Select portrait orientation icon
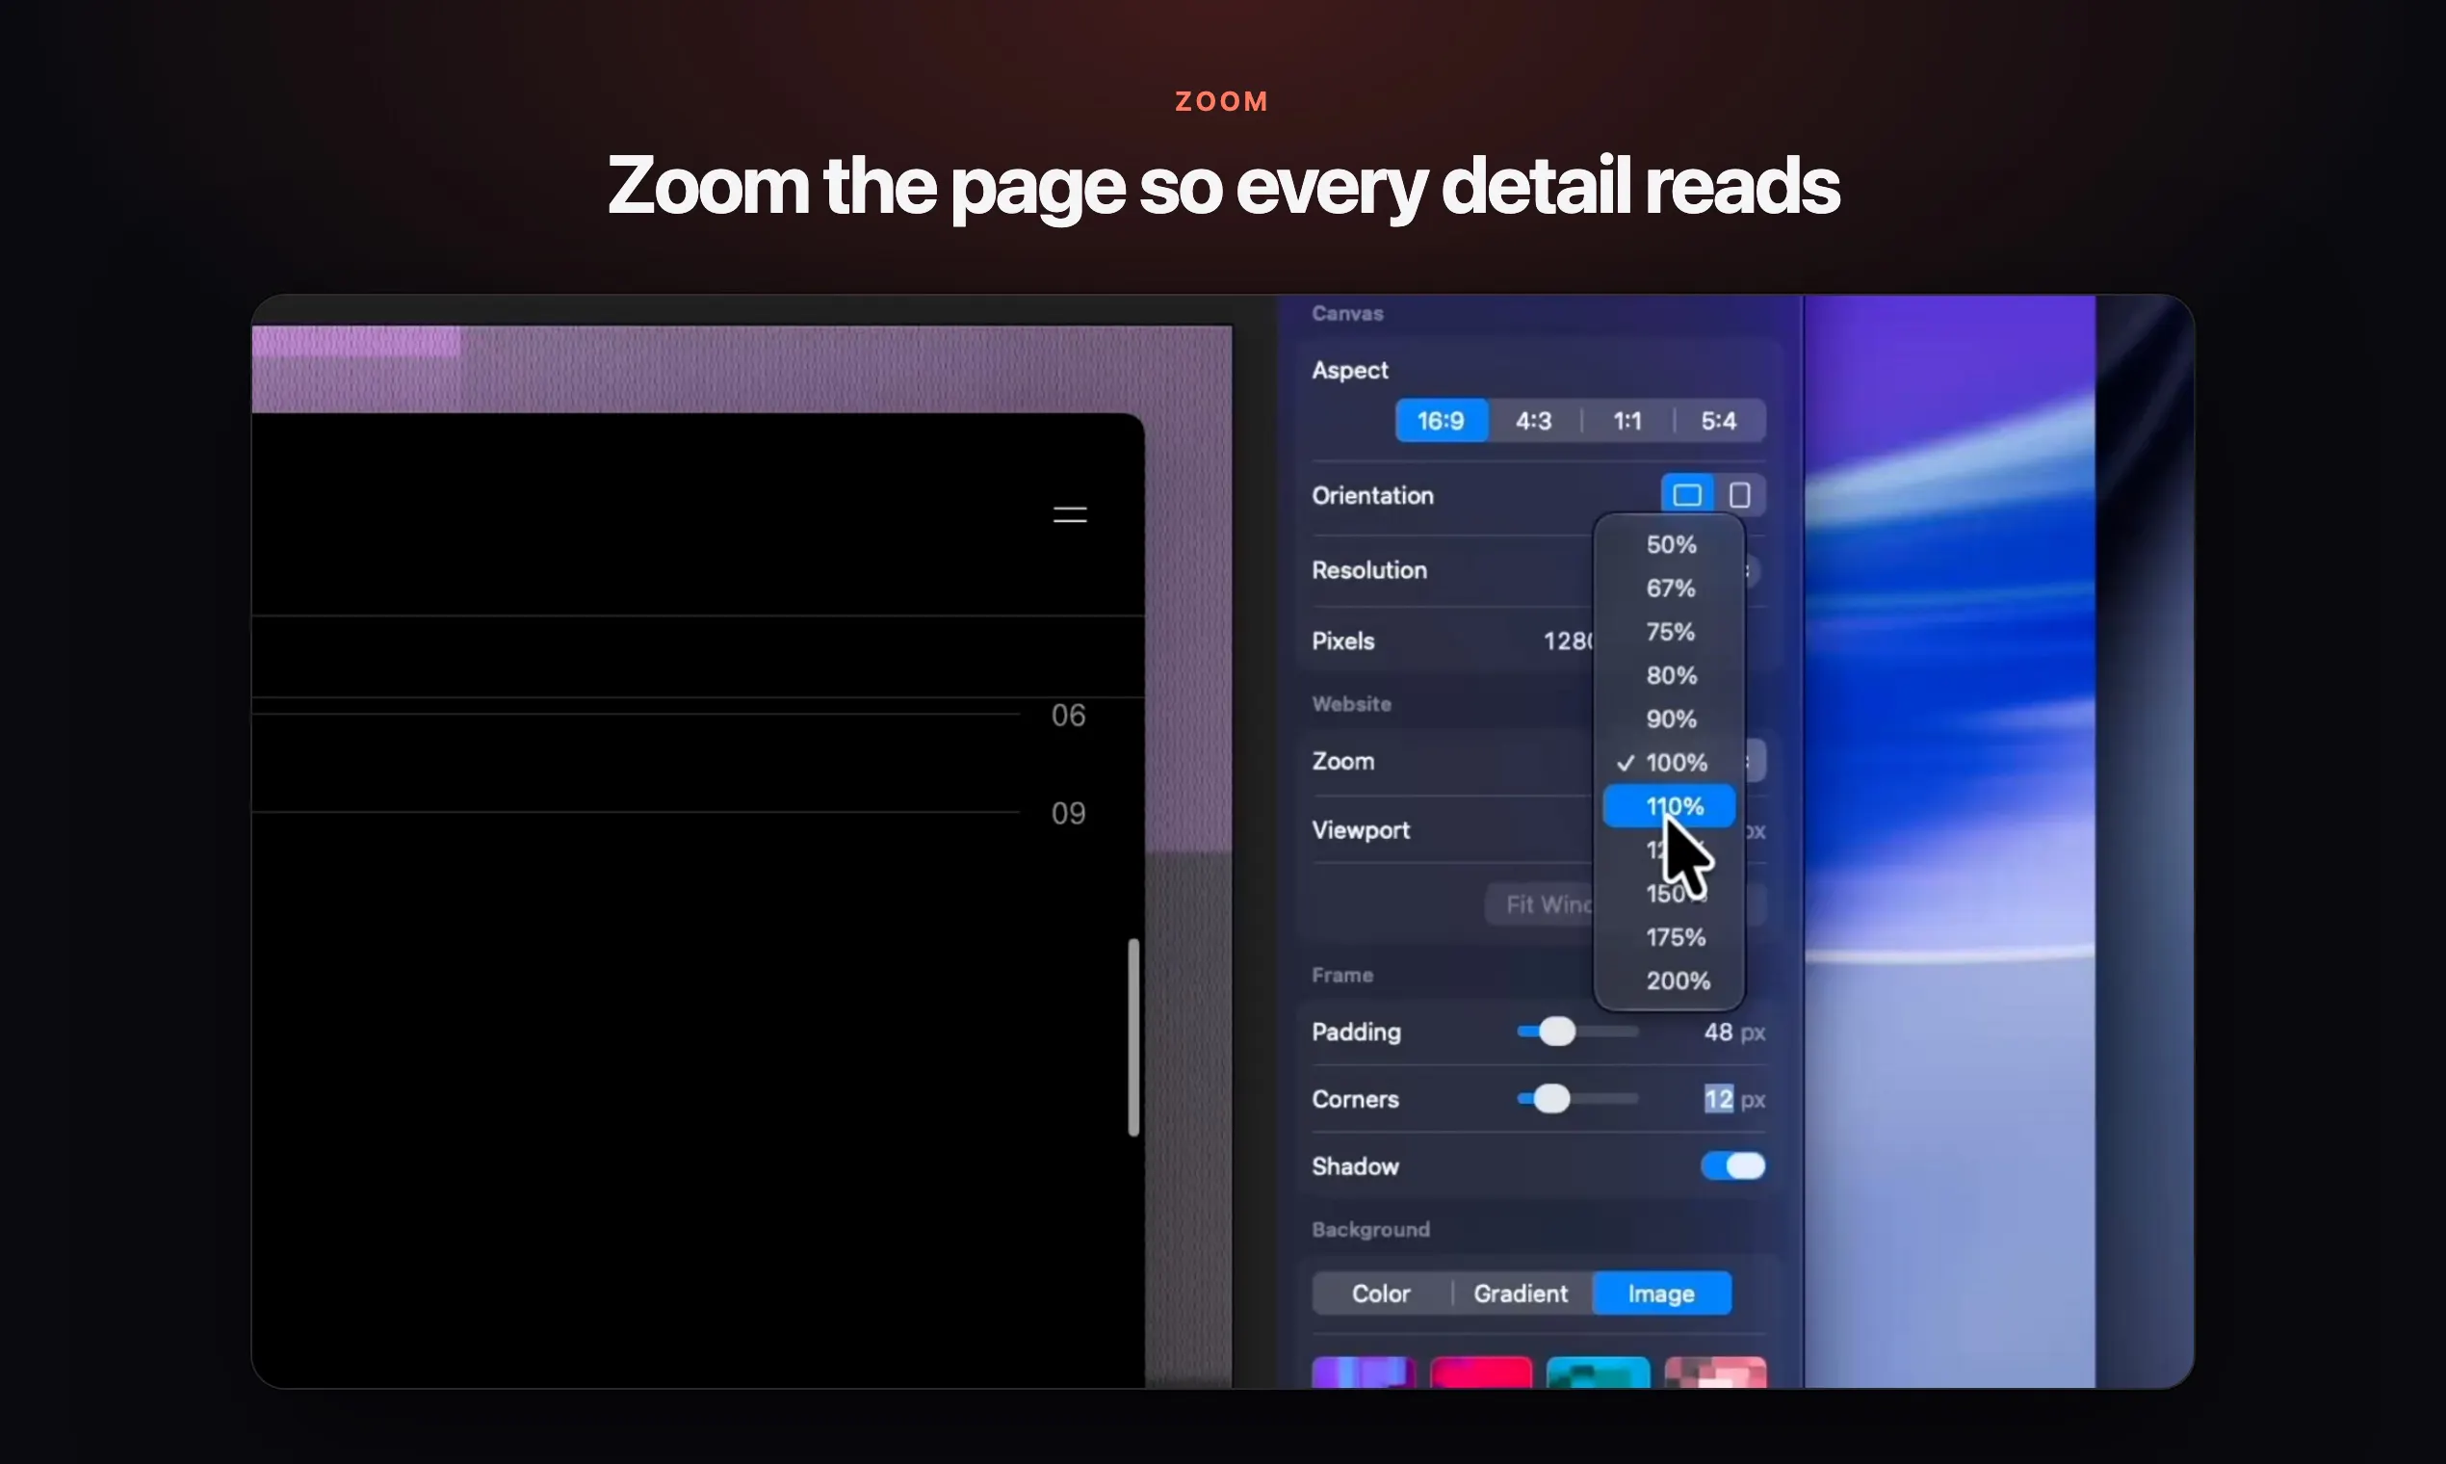Screen dimensions: 2446x1464 [x=1740, y=495]
